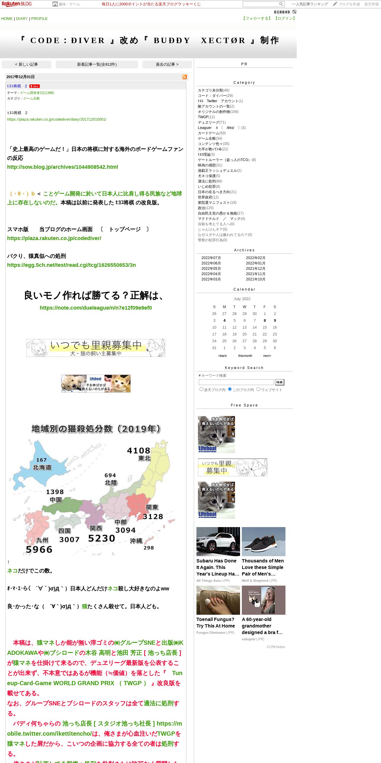This screenshot has height=763, width=381.
Task: Click the pencil create-blog icon
Action: click(x=335, y=4)
